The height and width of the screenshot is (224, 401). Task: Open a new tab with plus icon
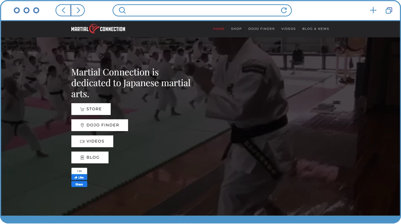373,11
